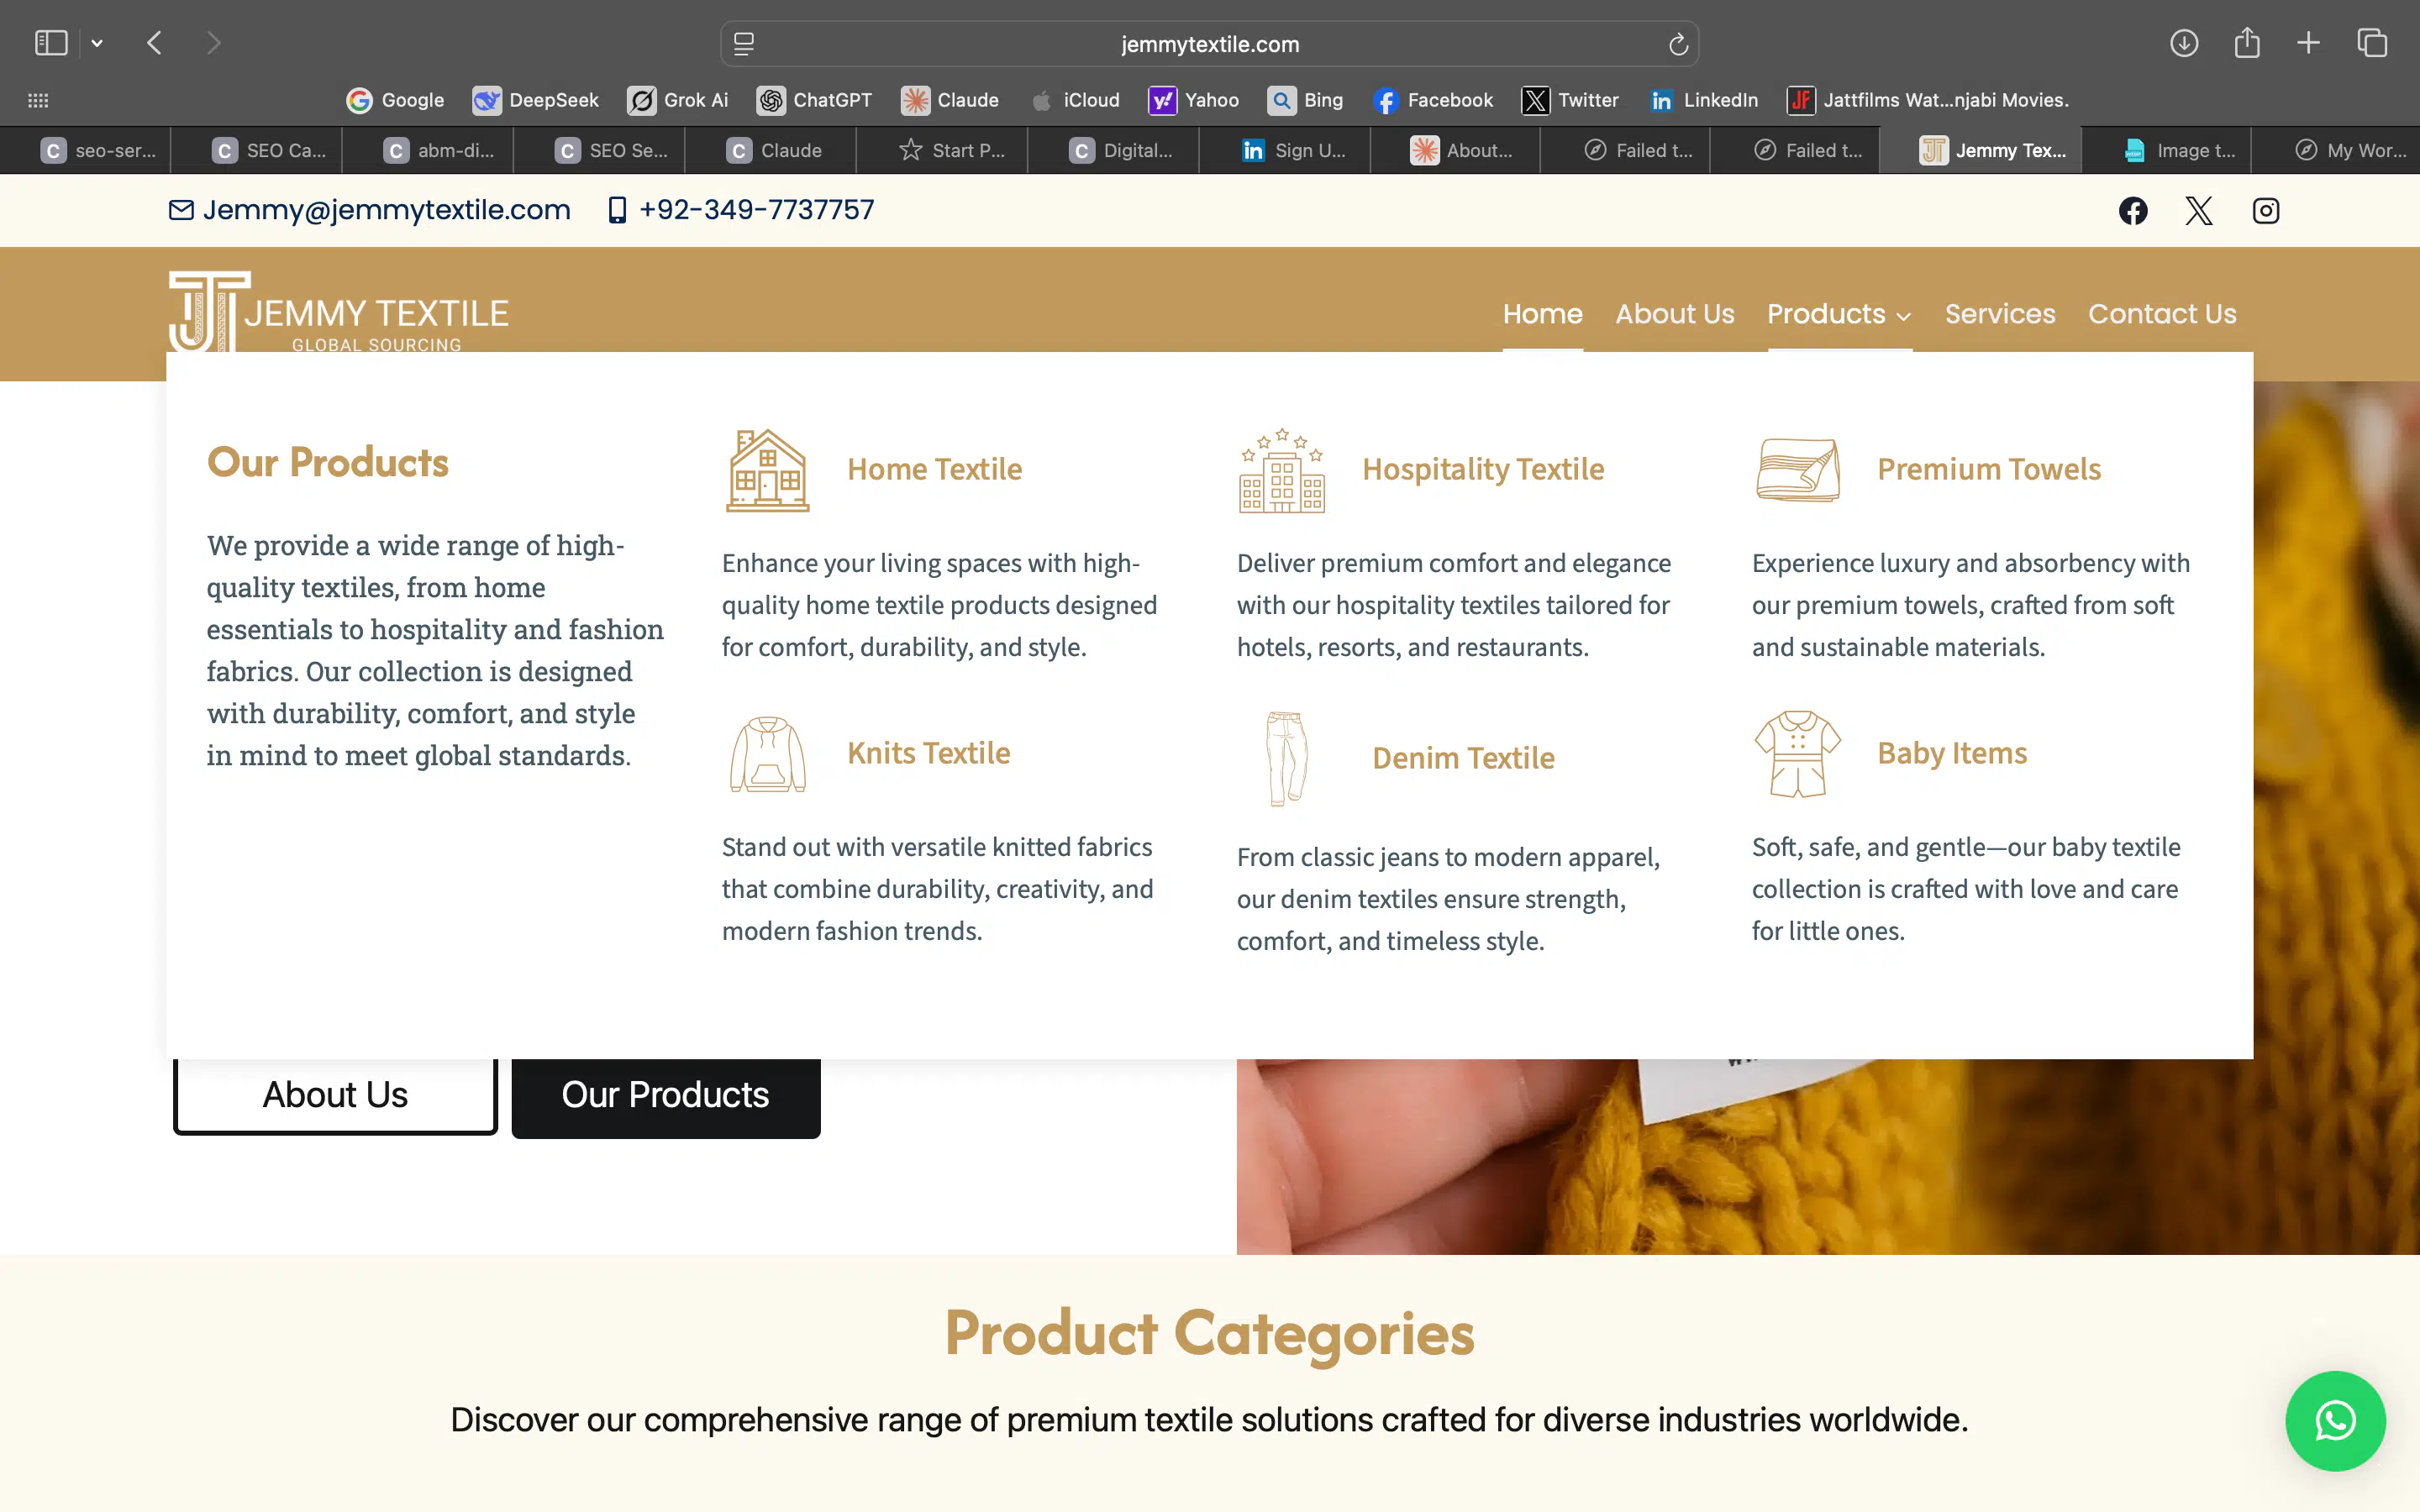Click the Safari share icon
Viewport: 2420px width, 1512px height.
tap(2247, 43)
